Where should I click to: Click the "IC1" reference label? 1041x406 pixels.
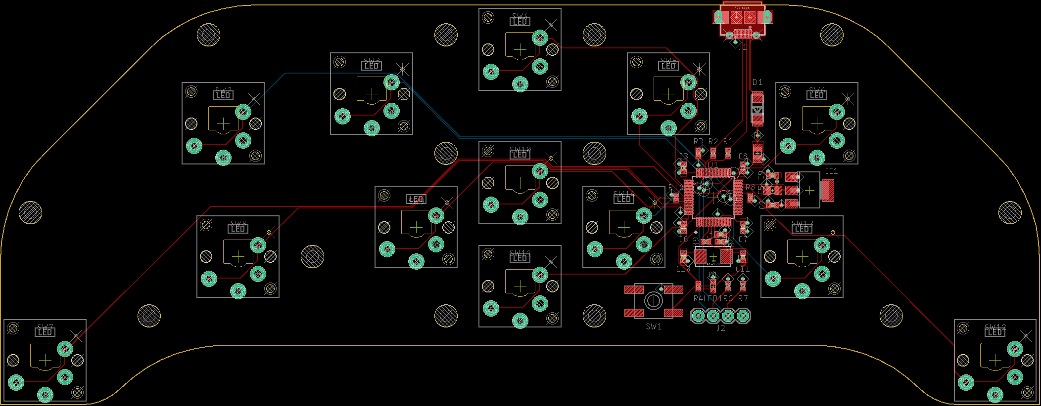(832, 171)
